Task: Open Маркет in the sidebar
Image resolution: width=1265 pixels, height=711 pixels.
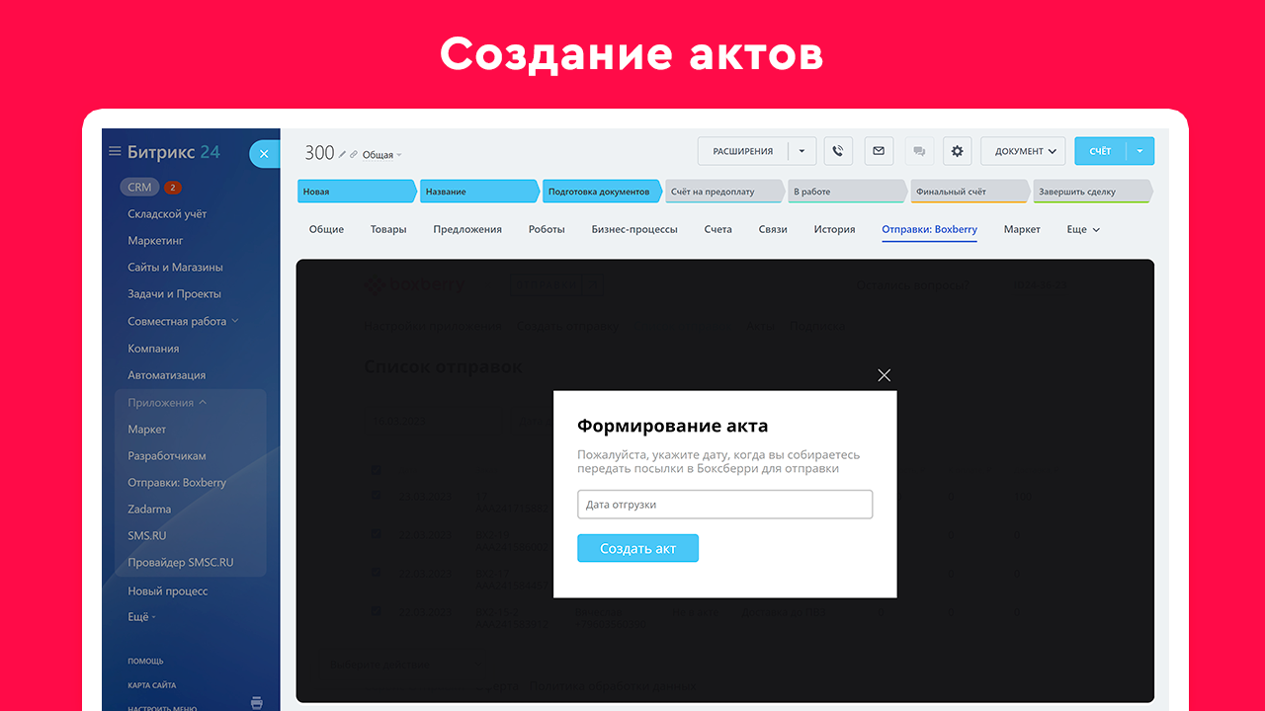Action: point(146,430)
